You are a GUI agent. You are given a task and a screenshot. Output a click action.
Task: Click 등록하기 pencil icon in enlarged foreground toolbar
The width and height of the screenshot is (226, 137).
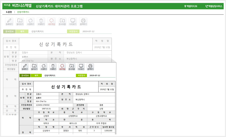coord(25,67)
